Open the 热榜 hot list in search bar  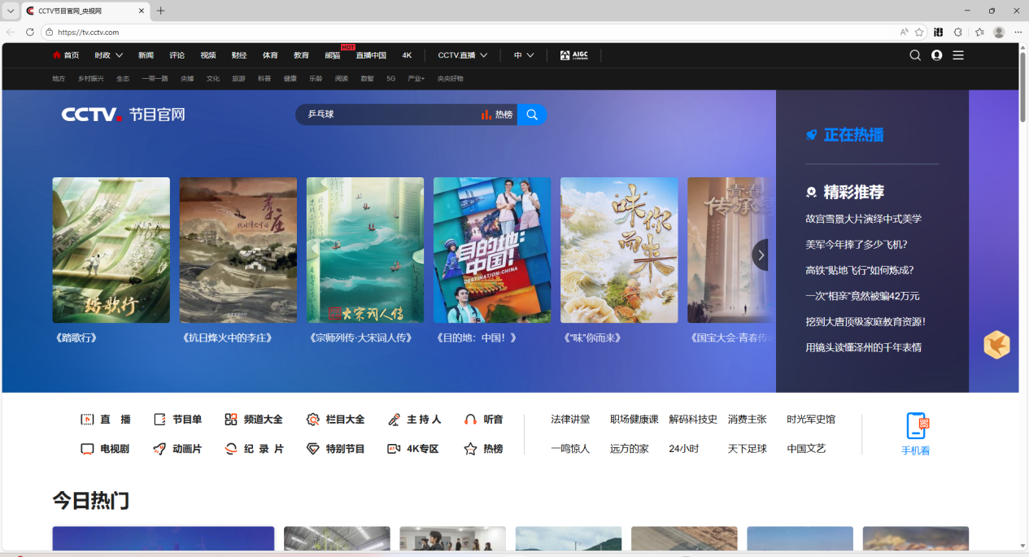pyautogui.click(x=497, y=115)
